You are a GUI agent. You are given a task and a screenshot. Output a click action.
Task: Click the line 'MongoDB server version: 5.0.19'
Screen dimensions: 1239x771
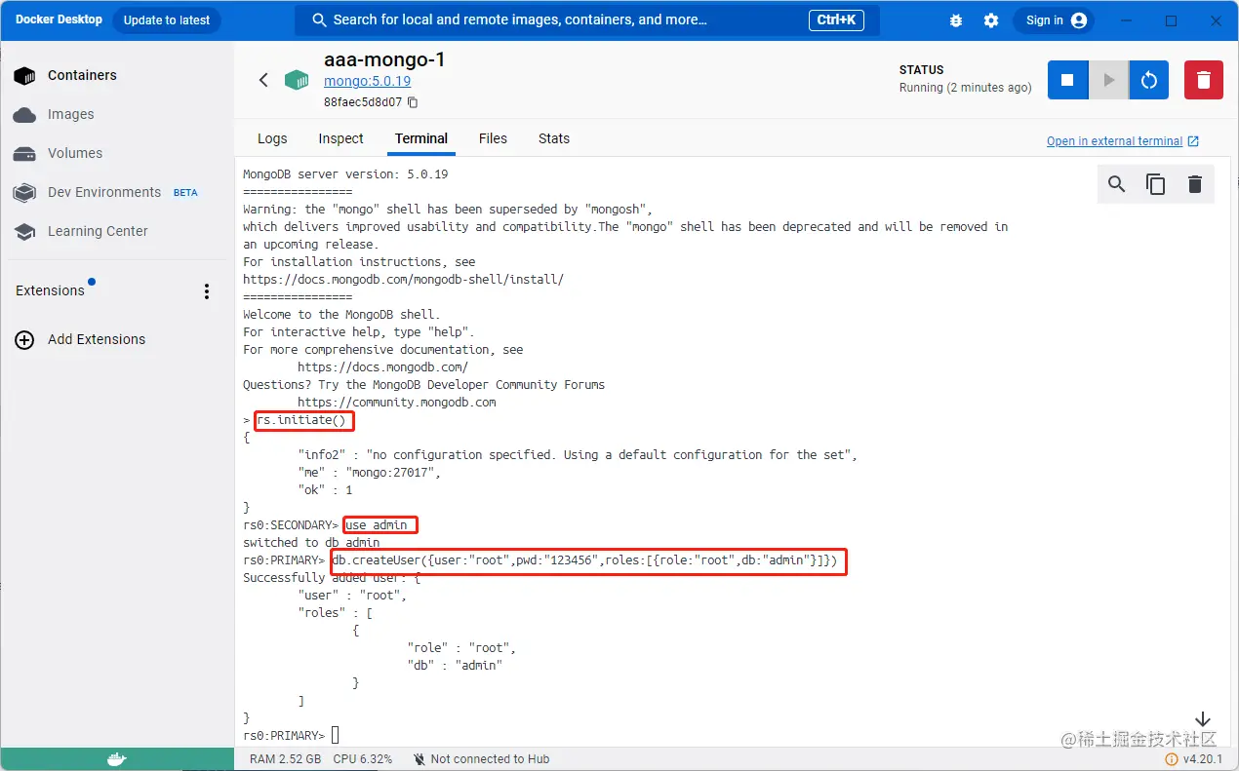[x=345, y=174]
